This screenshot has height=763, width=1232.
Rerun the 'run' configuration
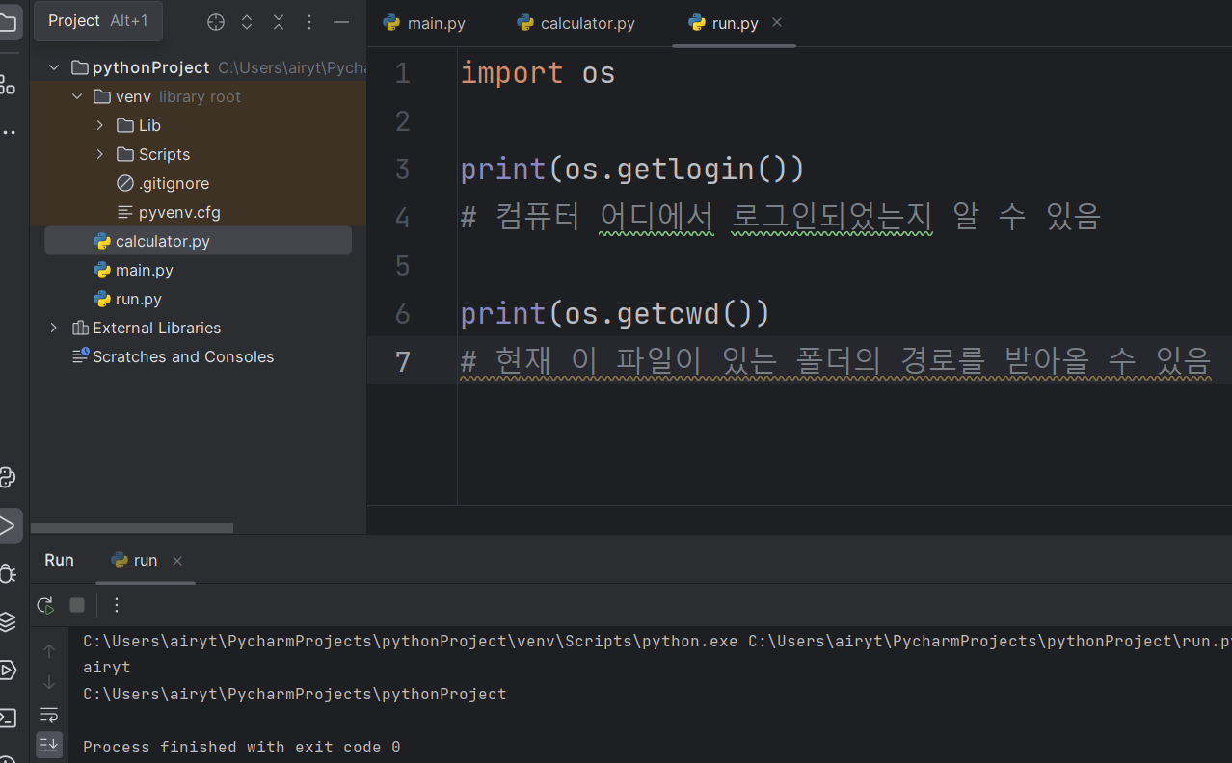click(x=45, y=605)
